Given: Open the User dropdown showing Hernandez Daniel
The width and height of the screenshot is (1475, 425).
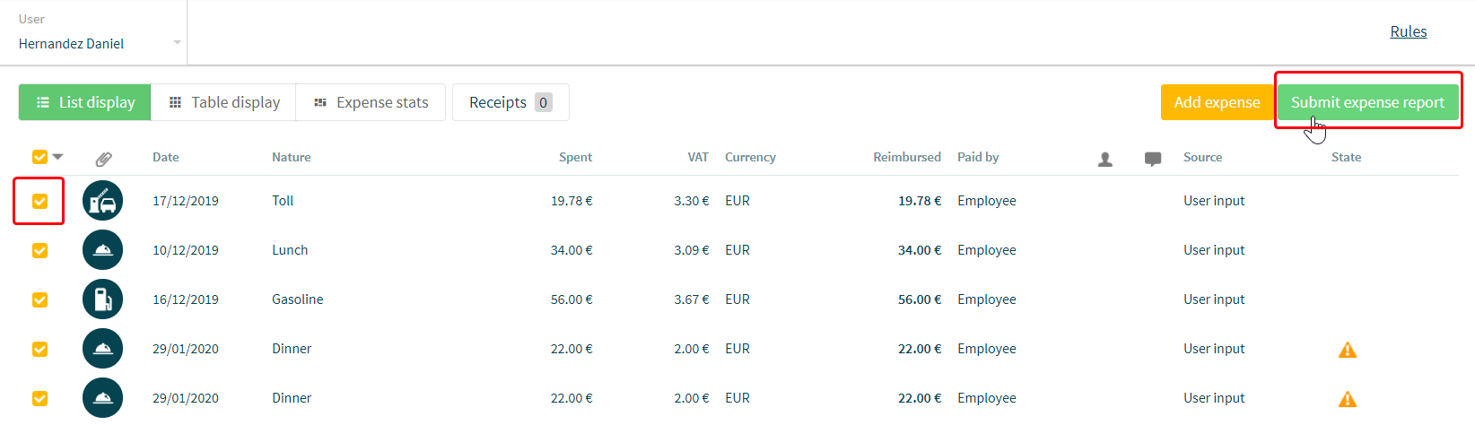Looking at the screenshot, I should [99, 43].
